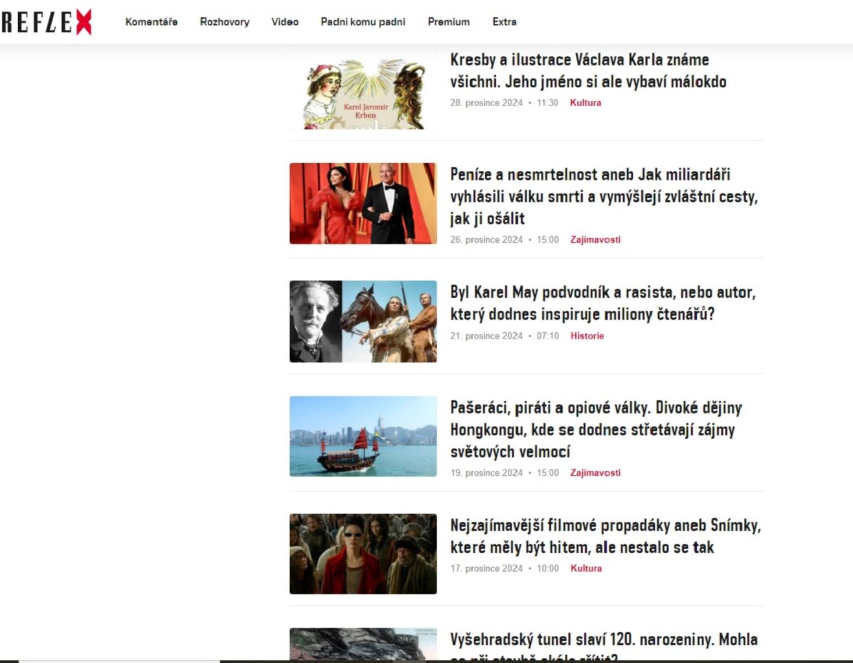
Task: Select Padni komu padni in navigation
Action: pos(363,22)
